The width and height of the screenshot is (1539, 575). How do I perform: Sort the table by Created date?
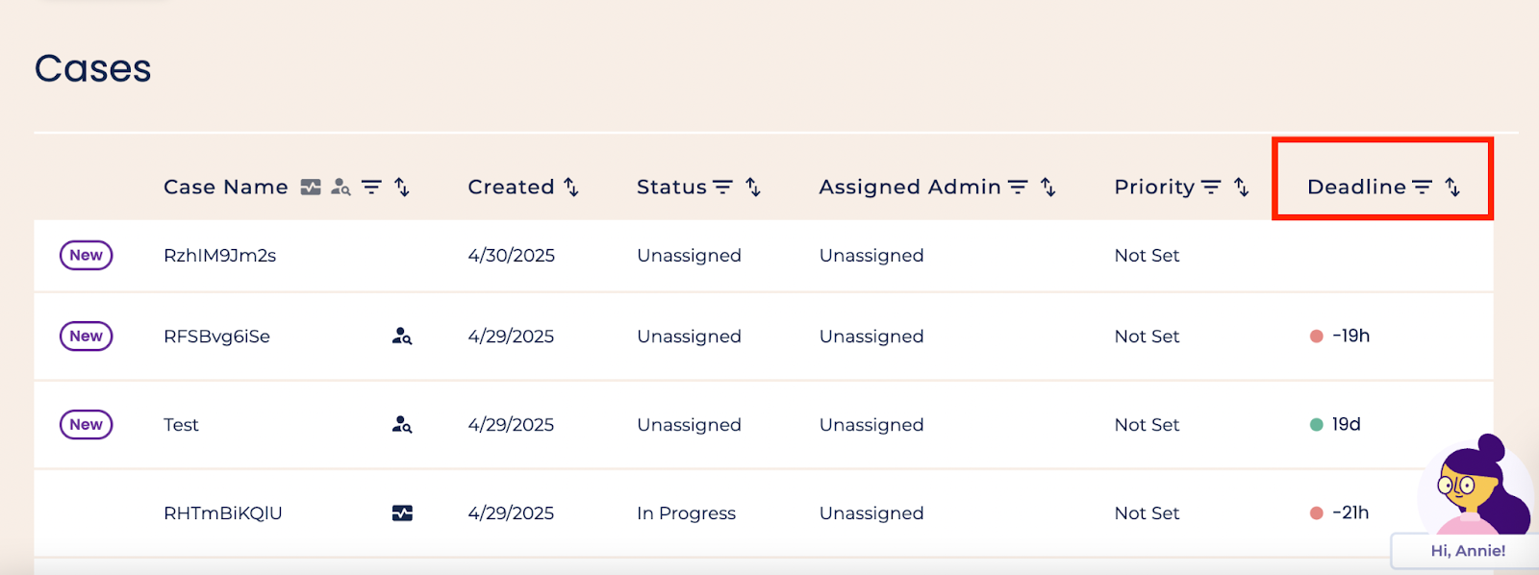pos(571,187)
